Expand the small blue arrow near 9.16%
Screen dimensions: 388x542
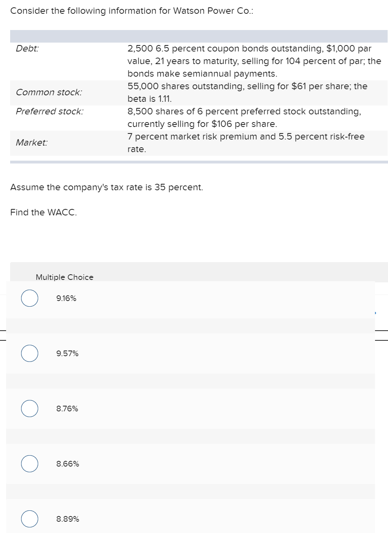click(x=376, y=312)
